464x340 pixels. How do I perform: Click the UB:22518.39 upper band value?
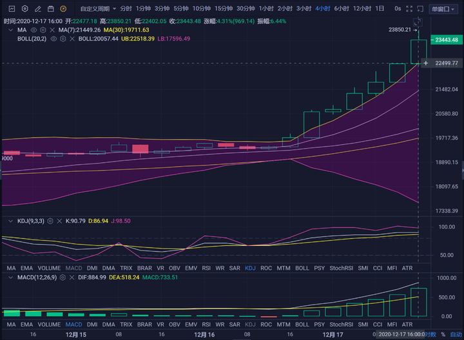pos(138,39)
